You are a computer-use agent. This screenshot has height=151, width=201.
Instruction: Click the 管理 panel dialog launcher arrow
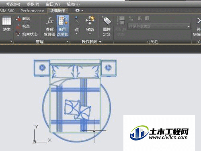68,42
